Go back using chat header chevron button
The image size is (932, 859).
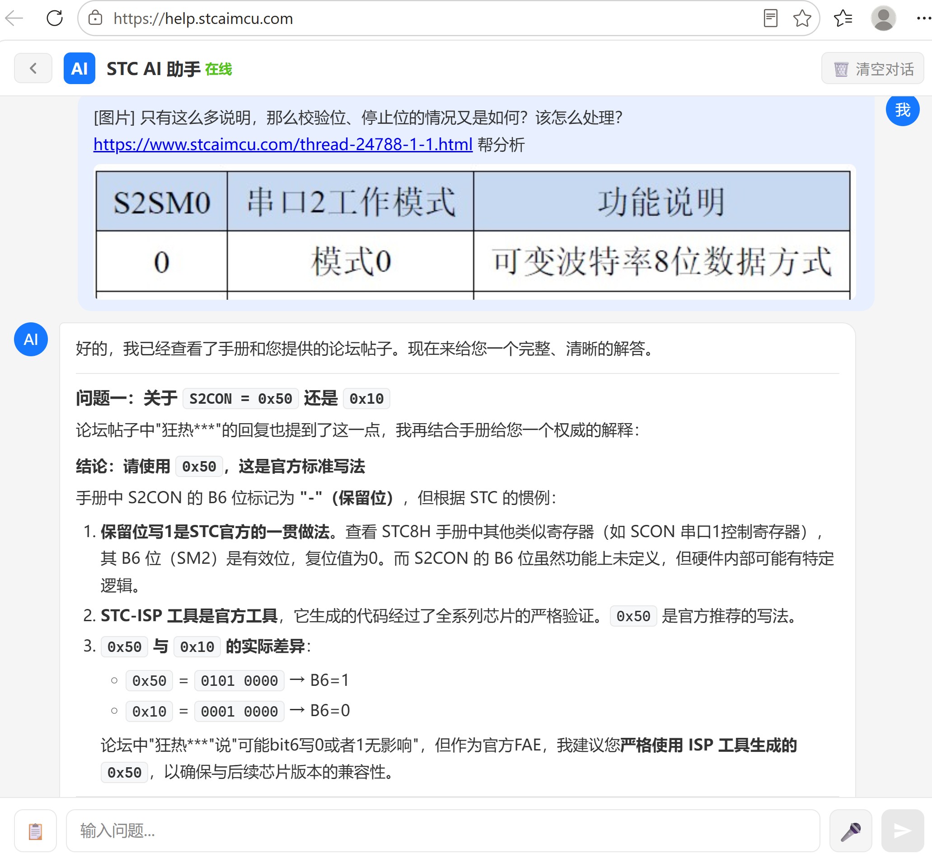coord(33,68)
